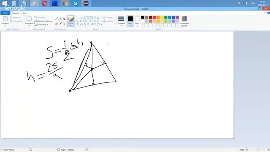Click the Crop (Обрезать) command
Image resolution: width=270 pixels, height=152 pixels.
(40, 17)
